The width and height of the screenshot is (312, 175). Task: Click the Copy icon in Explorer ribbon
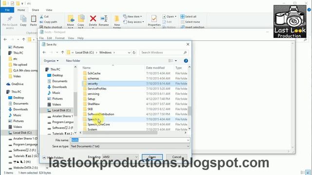(x=23, y=18)
